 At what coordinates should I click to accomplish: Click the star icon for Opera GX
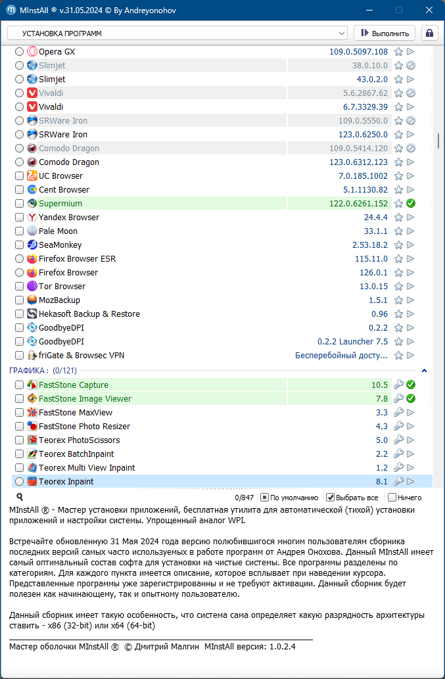point(399,52)
